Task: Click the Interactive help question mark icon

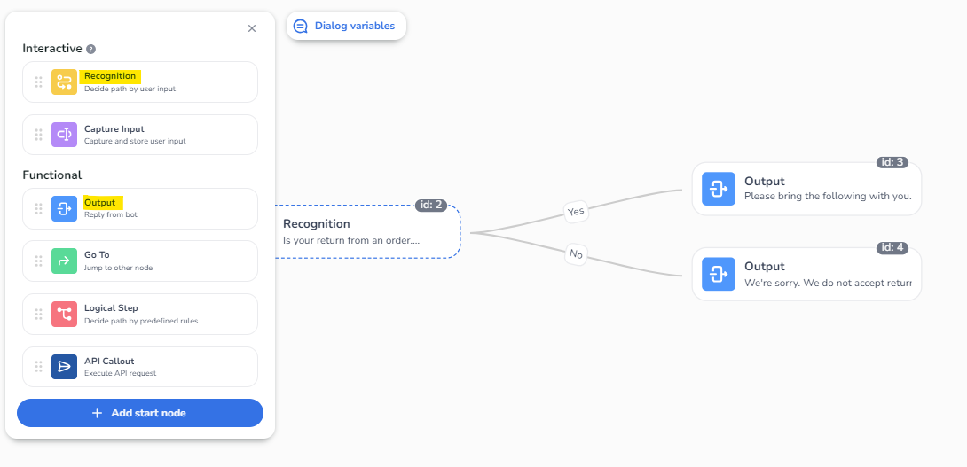Action: click(91, 50)
